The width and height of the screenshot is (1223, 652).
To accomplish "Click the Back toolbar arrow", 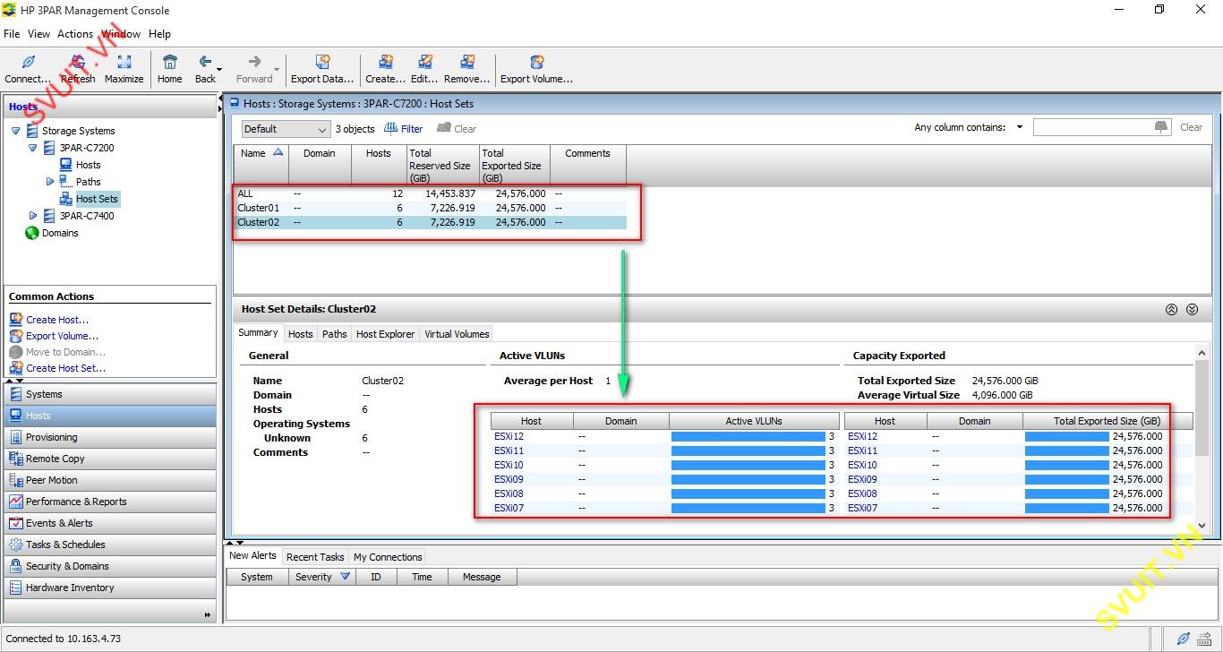I will point(205,62).
